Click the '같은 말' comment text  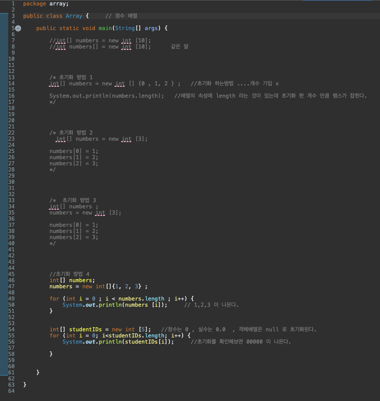[x=179, y=46]
